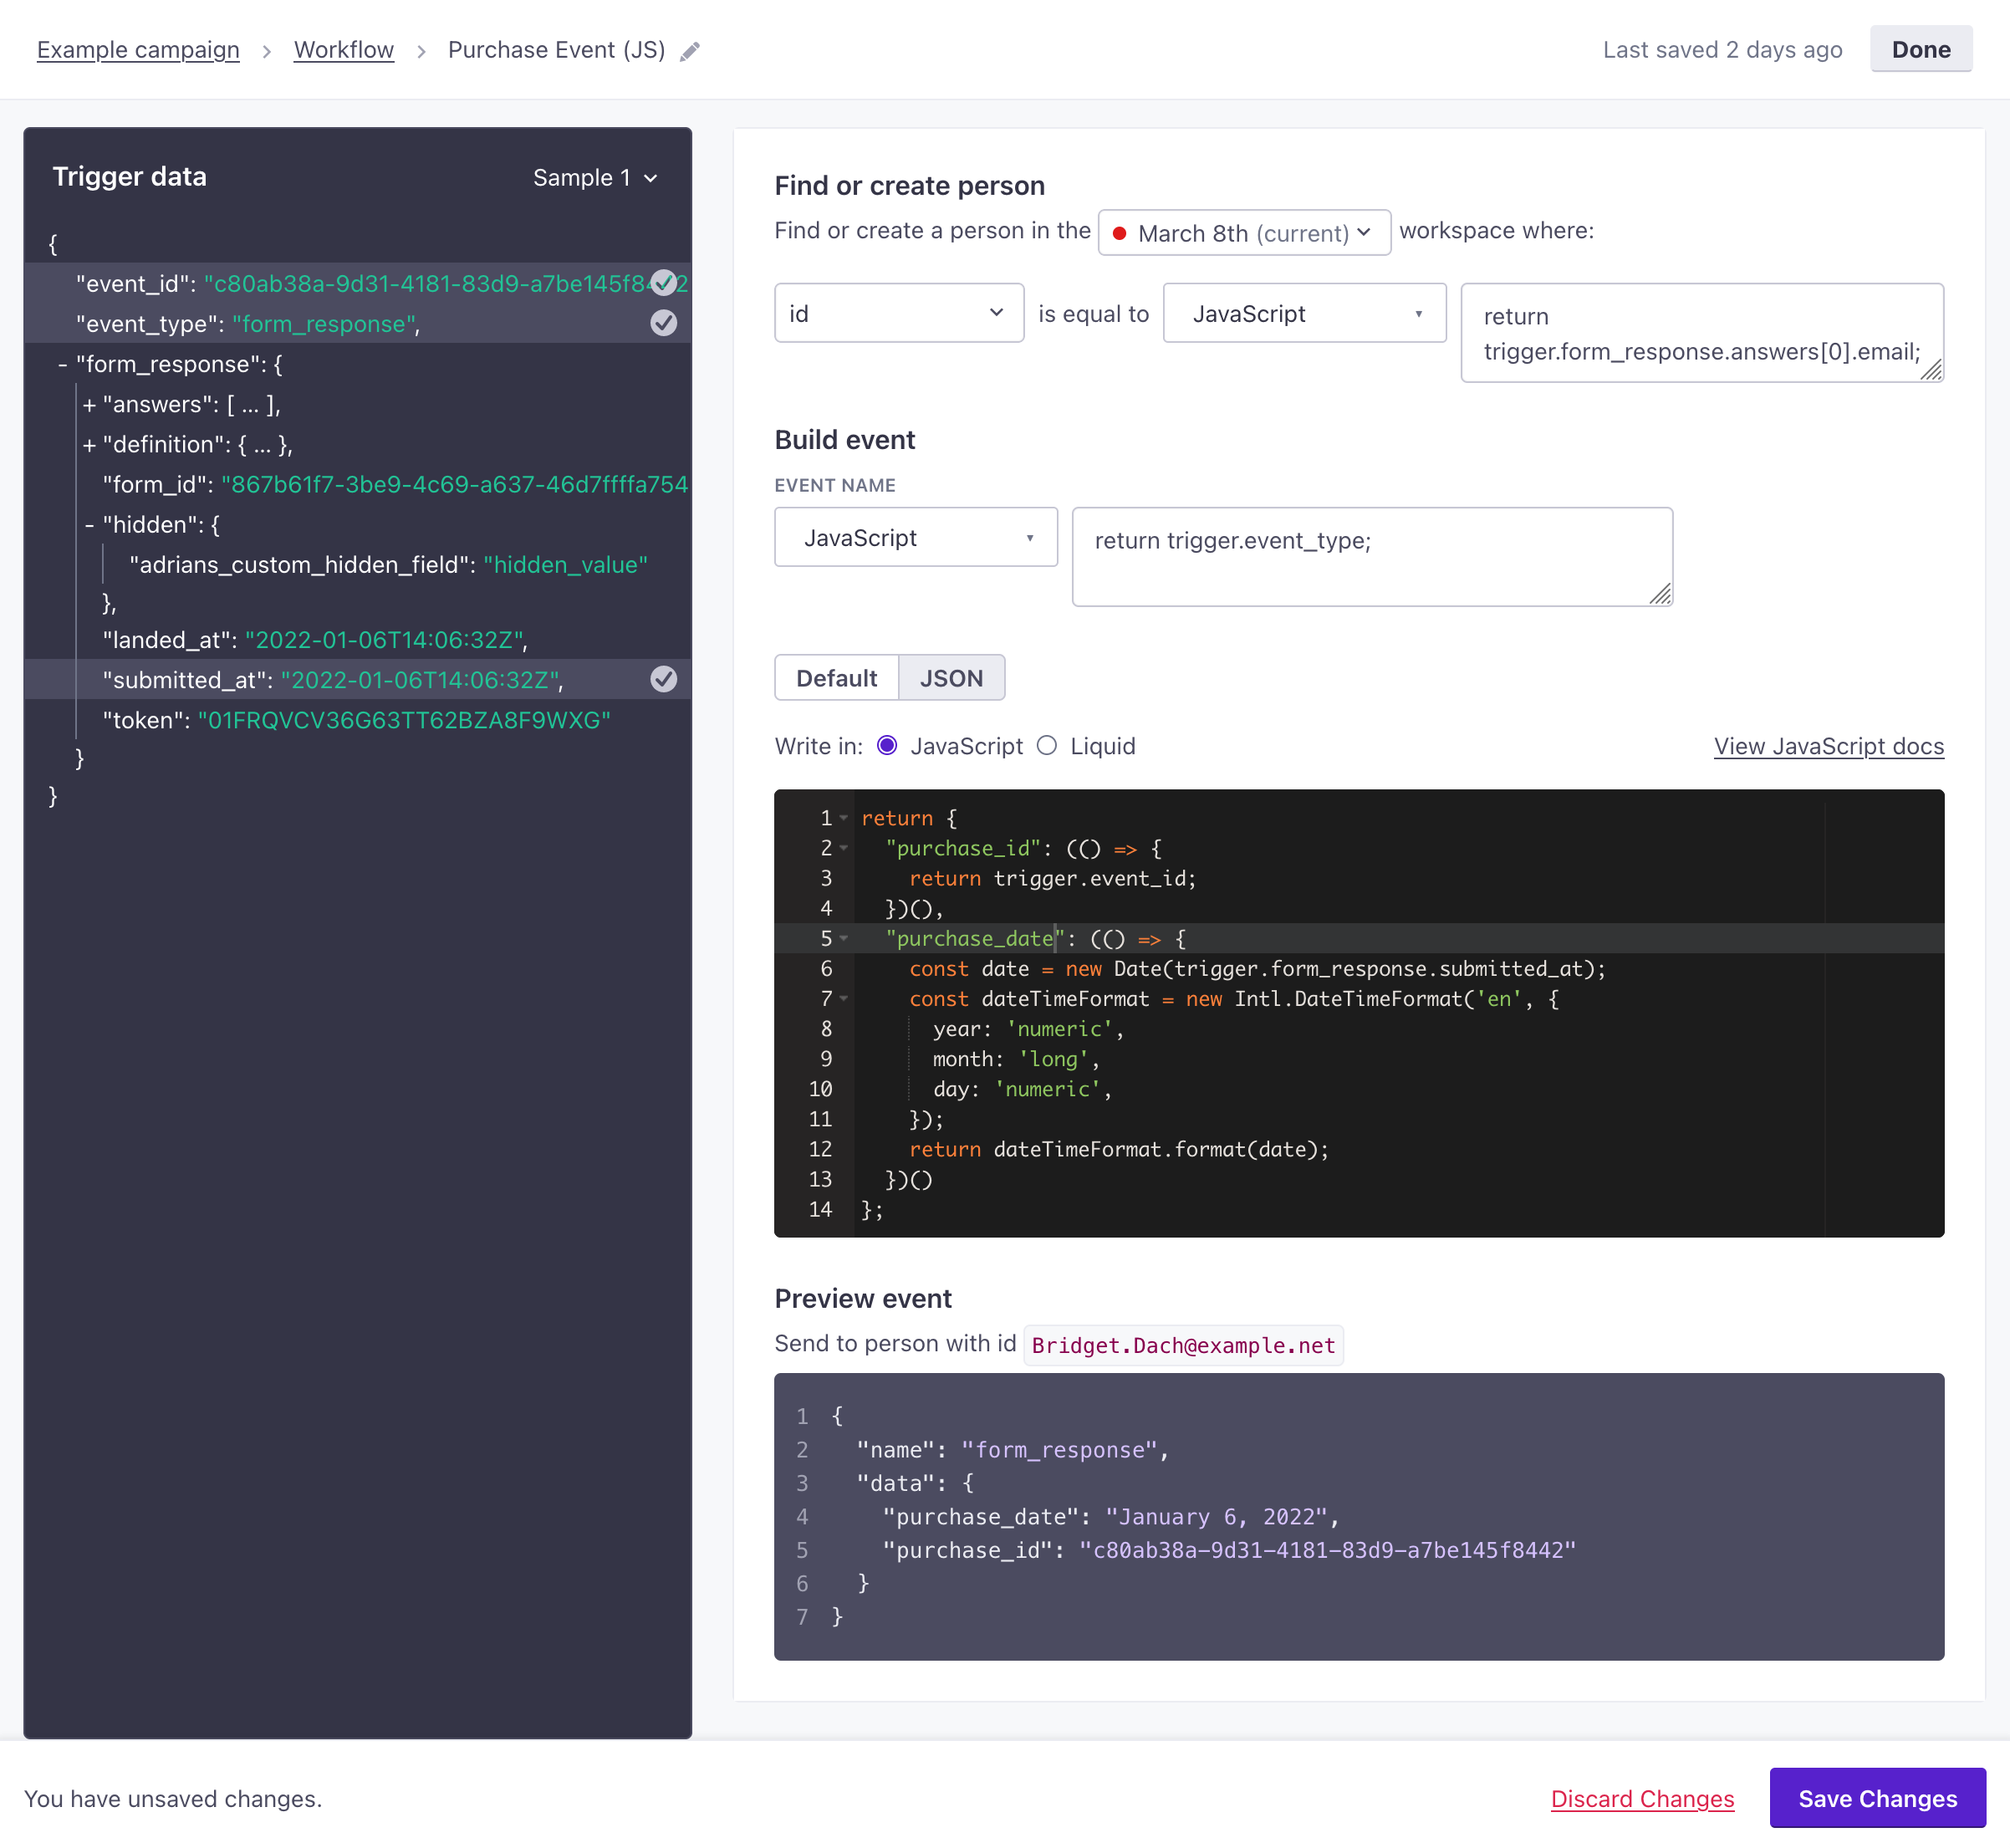Click the Save Changes button

click(x=1877, y=1797)
